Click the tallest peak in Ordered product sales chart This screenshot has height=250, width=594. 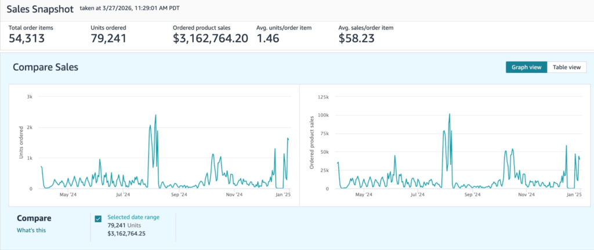[450, 115]
